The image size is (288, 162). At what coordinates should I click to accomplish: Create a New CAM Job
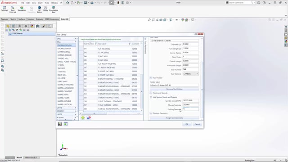[13, 9]
